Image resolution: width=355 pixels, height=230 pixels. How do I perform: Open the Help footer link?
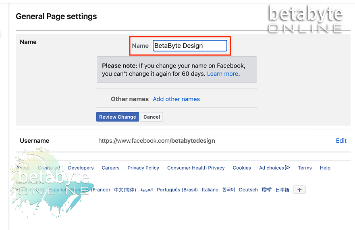point(325,168)
